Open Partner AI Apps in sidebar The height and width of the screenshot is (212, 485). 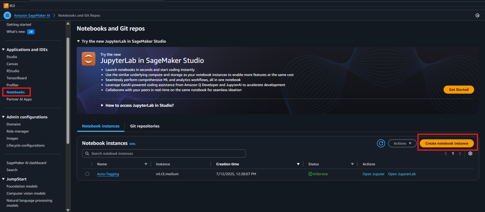click(x=19, y=99)
